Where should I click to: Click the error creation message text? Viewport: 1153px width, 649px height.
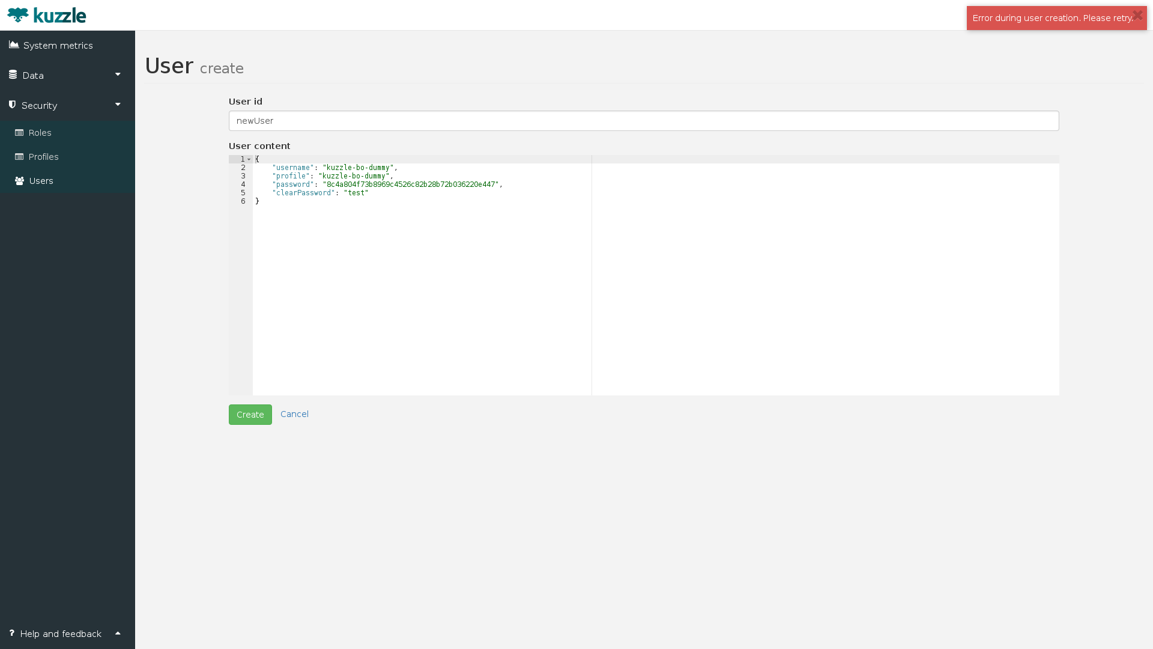[1053, 18]
